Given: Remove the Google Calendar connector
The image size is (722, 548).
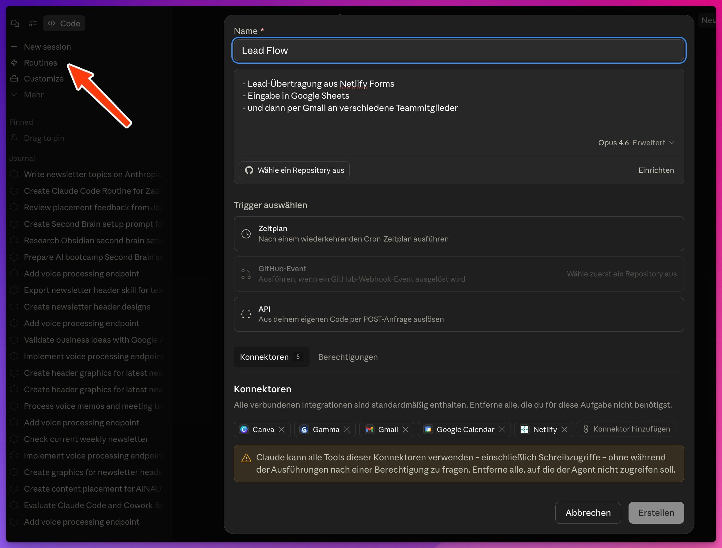Looking at the screenshot, I should pyautogui.click(x=502, y=429).
